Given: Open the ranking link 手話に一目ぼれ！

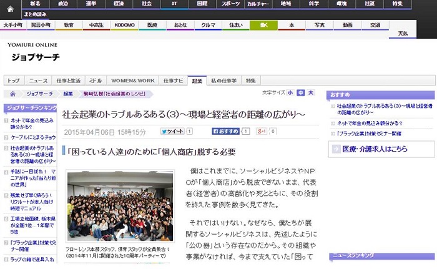Looking at the screenshot, I should click(x=33, y=178).
